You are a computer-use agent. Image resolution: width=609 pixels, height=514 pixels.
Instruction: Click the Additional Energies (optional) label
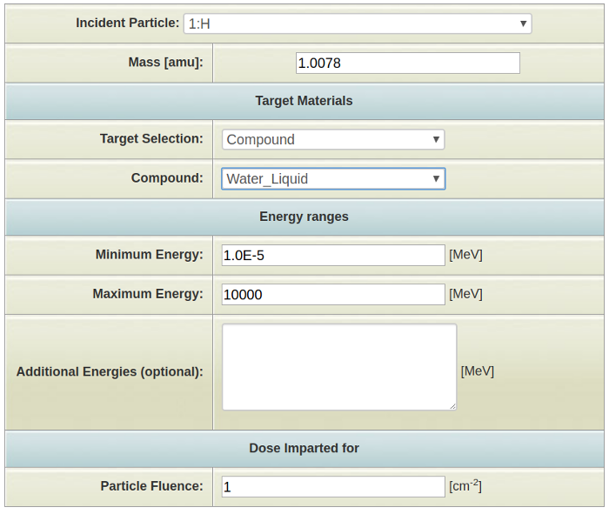click(x=110, y=371)
